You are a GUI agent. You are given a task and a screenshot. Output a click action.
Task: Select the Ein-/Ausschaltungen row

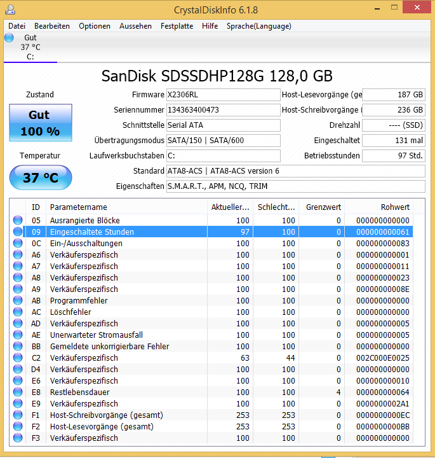coord(212,243)
